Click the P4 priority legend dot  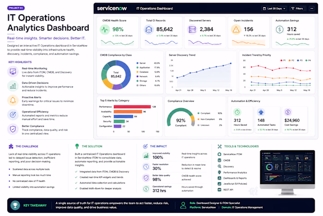tap(306, 60)
